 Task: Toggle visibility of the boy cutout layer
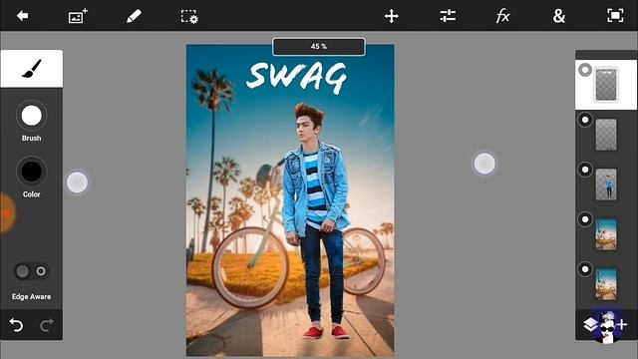coord(585,170)
